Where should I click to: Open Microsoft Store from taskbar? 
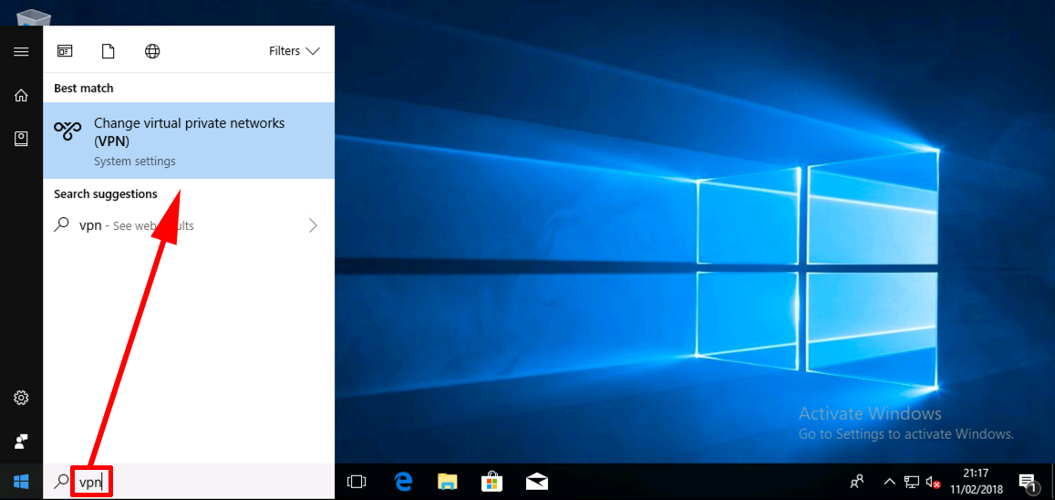pos(491,482)
